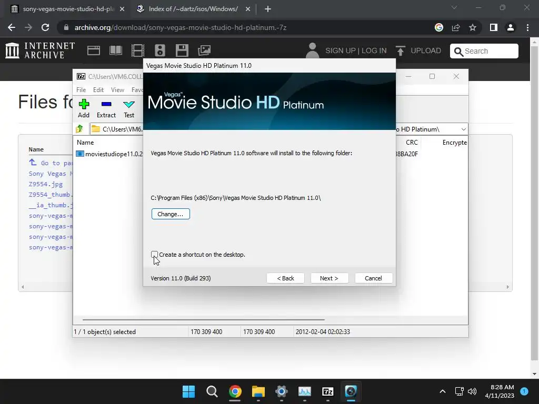Open the clock and date panel
539x404 pixels.
click(500, 391)
